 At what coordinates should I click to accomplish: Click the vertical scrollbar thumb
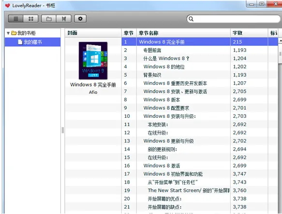click(x=280, y=54)
